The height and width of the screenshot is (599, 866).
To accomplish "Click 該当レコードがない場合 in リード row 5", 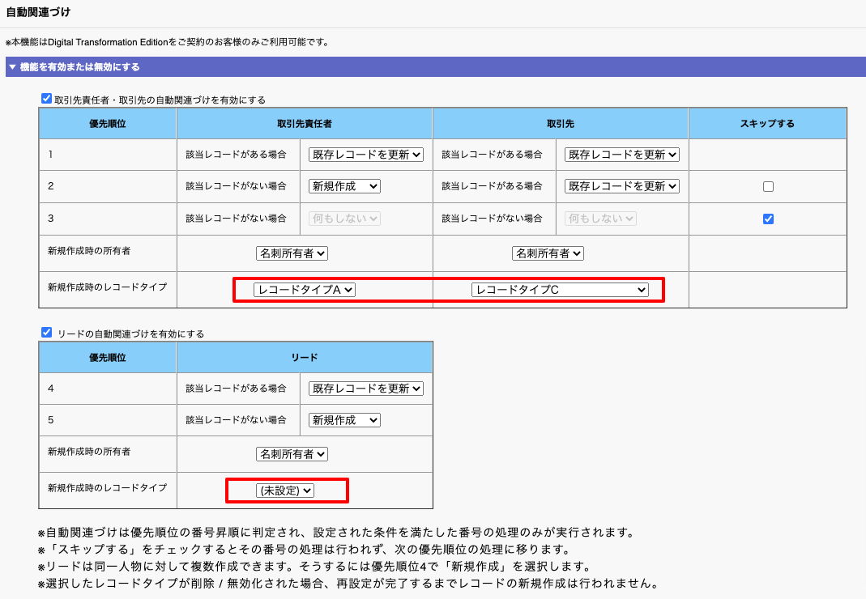I will (x=236, y=420).
